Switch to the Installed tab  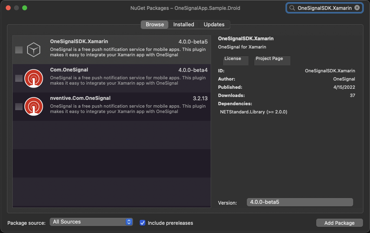coord(184,24)
